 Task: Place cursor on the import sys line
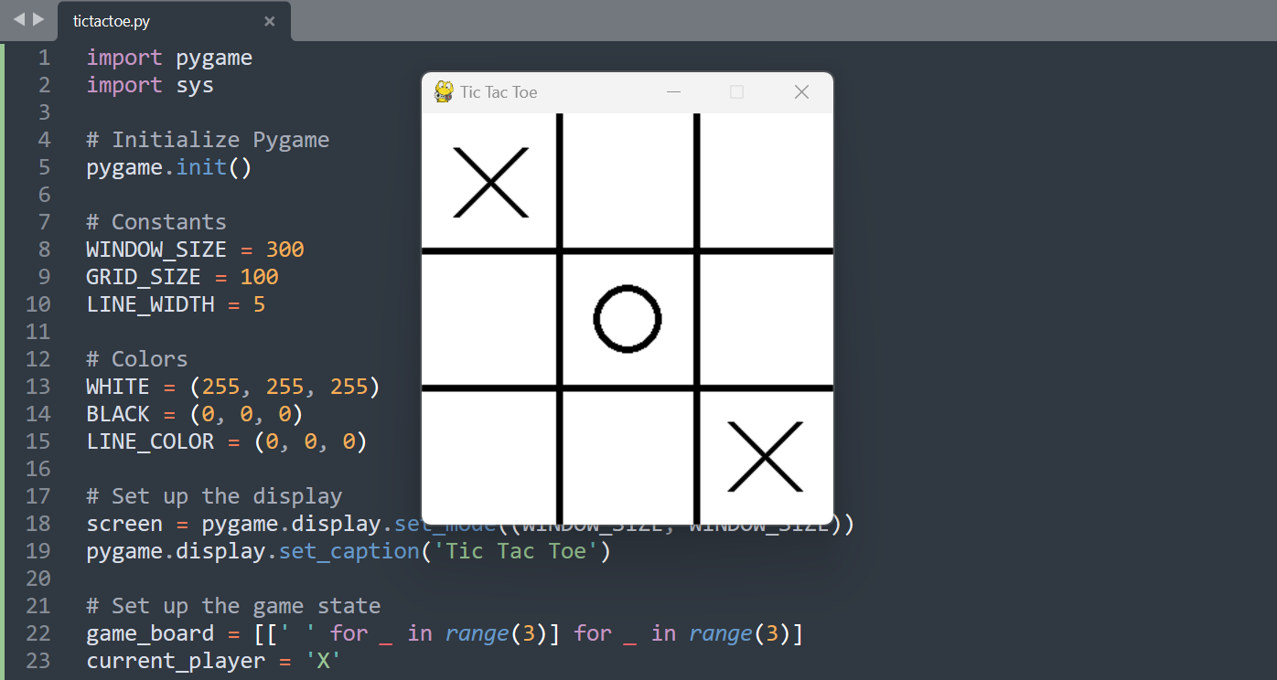pos(150,85)
